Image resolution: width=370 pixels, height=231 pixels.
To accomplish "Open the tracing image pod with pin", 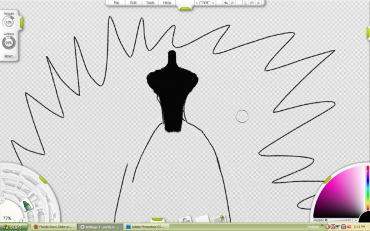I will 219,219.
